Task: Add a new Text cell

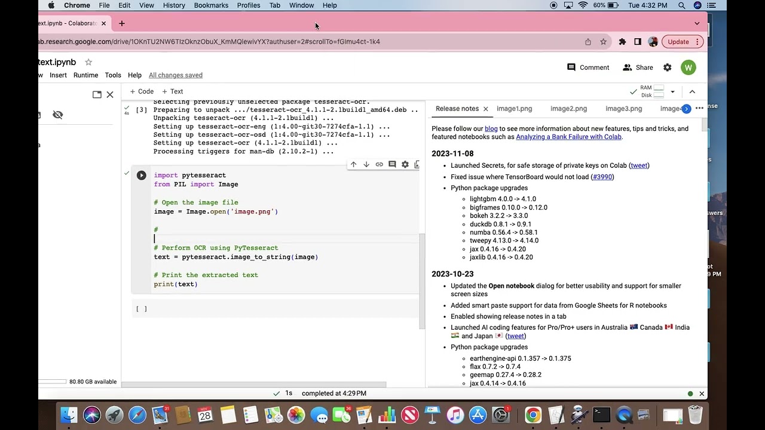Action: tap(172, 91)
